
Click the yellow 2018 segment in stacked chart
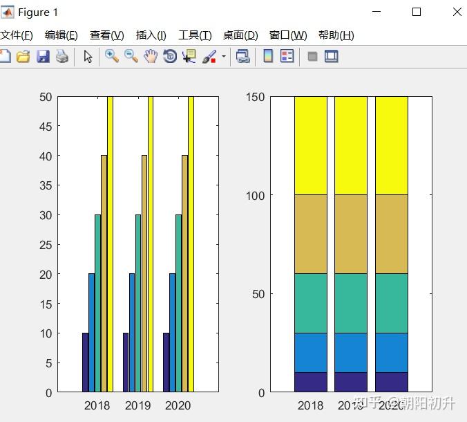(x=311, y=145)
